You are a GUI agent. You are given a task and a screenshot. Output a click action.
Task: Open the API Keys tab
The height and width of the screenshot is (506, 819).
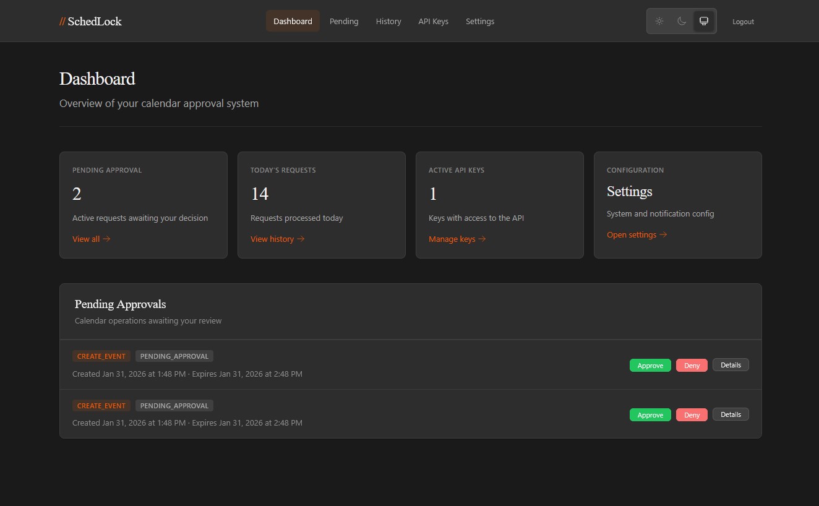pos(433,21)
